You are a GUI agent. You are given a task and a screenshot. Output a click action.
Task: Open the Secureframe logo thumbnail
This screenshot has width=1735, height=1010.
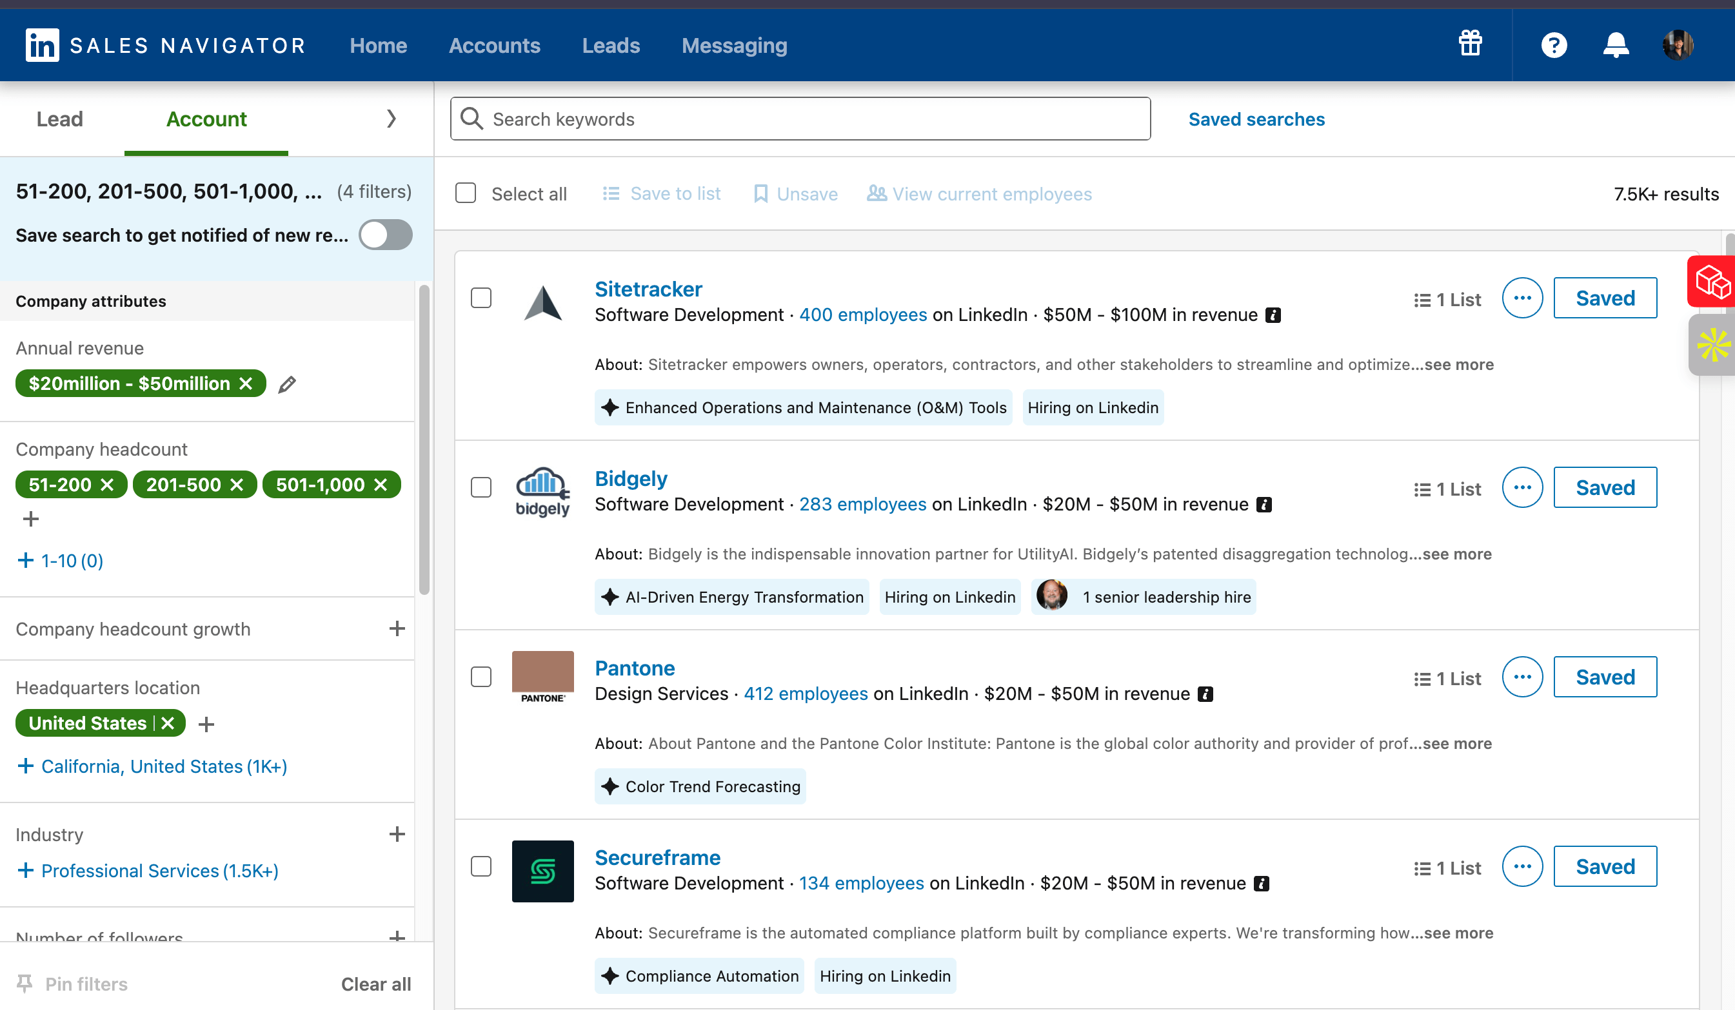pos(542,871)
